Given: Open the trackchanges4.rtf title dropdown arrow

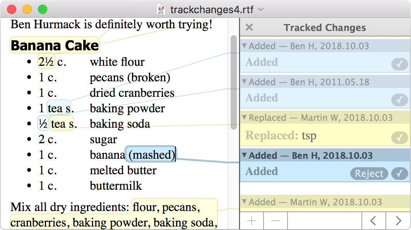Looking at the screenshot, I should 262,9.
